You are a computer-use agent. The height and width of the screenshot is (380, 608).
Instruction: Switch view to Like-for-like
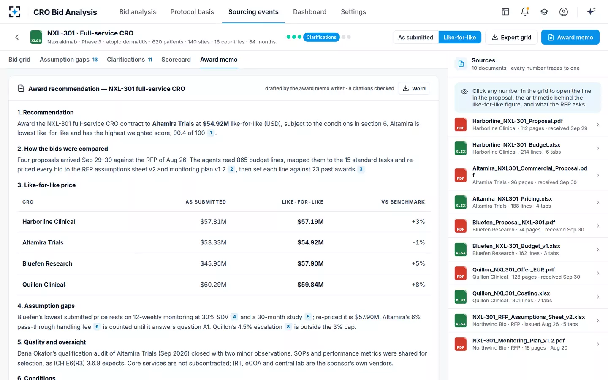coord(460,37)
